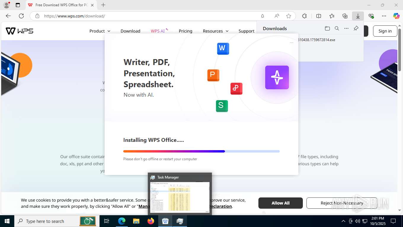Open the Pricing nav item
This screenshot has width=403, height=227.
(x=185, y=31)
